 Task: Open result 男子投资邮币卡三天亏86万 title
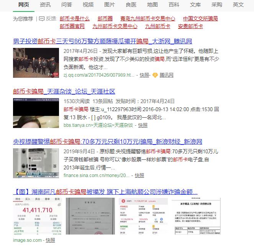(103, 41)
